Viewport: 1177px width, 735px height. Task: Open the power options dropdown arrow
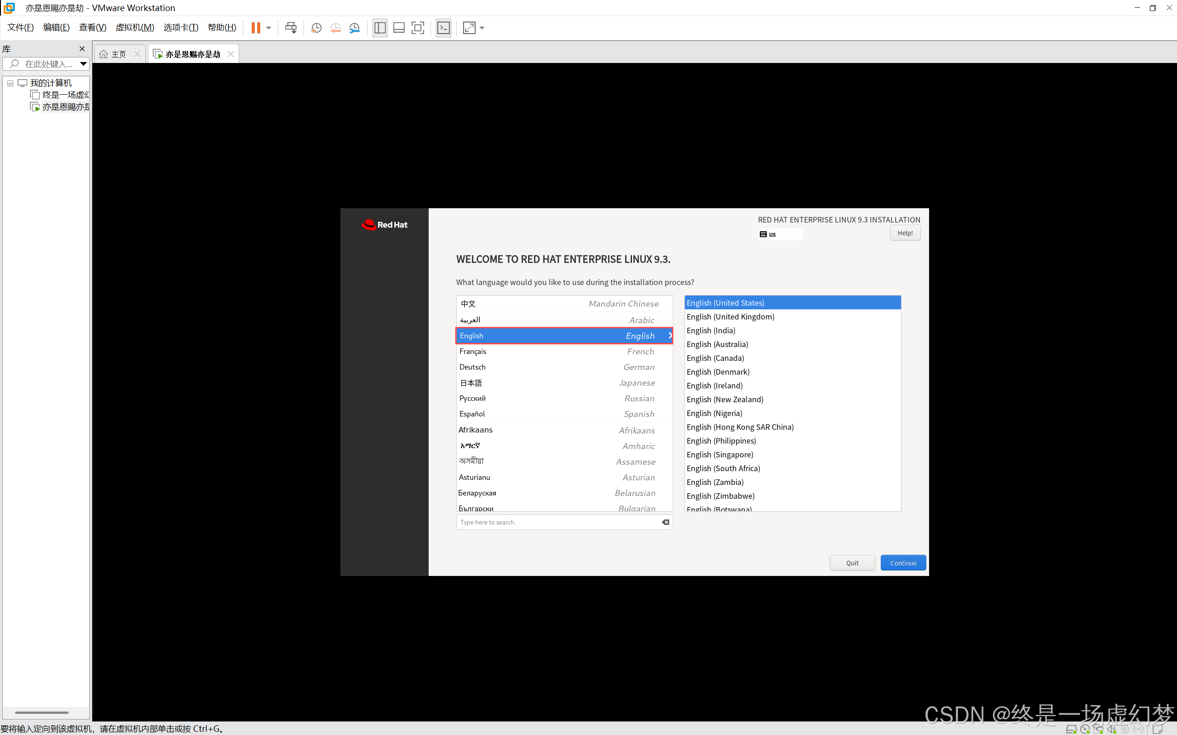(x=269, y=28)
